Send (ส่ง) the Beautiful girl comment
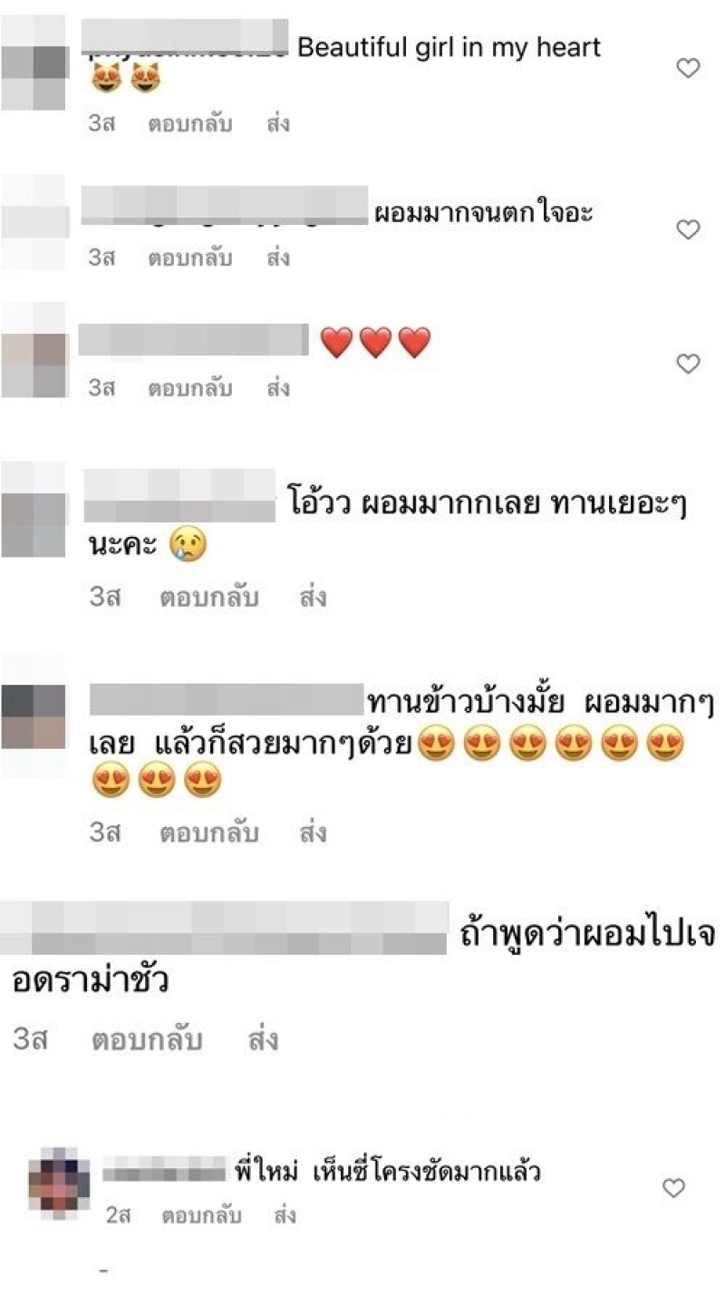The width and height of the screenshot is (725, 1306). pos(278,123)
